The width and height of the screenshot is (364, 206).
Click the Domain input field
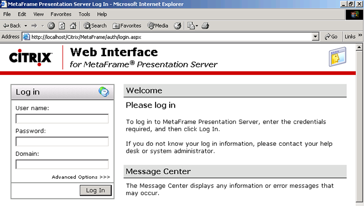point(62,164)
